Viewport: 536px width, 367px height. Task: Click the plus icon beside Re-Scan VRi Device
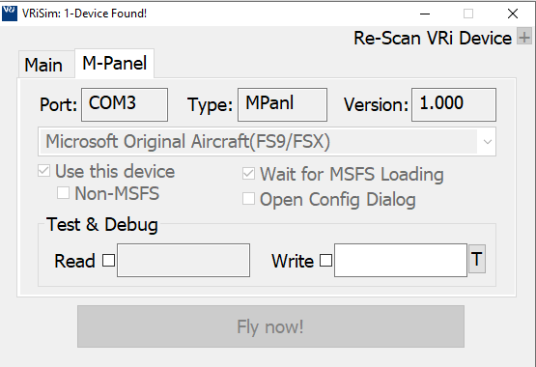click(x=524, y=37)
